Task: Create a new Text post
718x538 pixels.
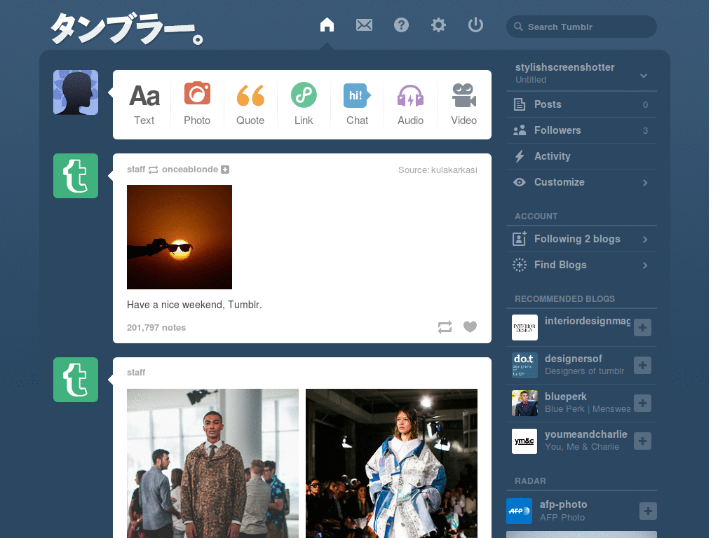Action: pyautogui.click(x=144, y=104)
